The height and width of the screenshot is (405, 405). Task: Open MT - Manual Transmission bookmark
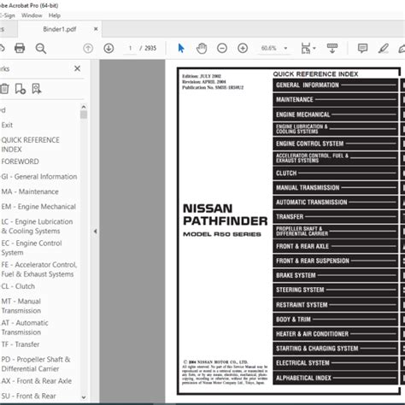[x=21, y=306]
